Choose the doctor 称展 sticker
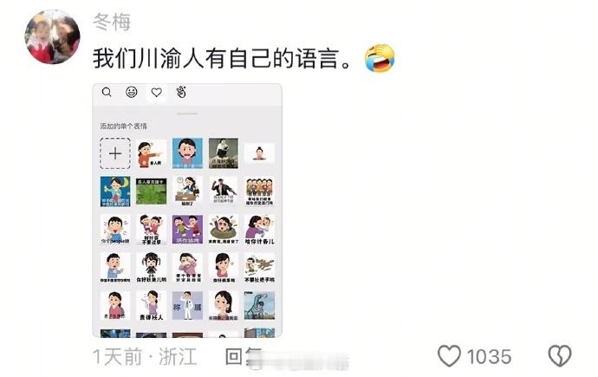598x377 pixels. point(187,306)
